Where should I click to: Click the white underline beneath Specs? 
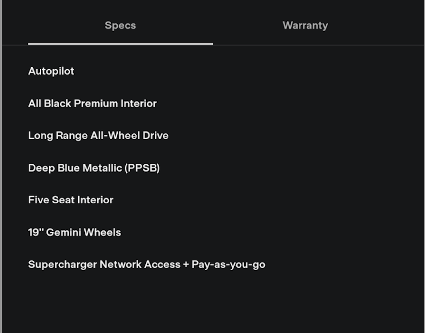(120, 44)
